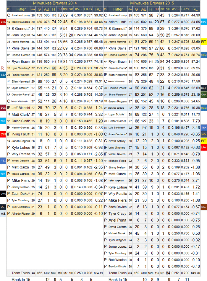Select Adam Lind* player name
The height and width of the screenshot is (281, 207).
[117, 22]
